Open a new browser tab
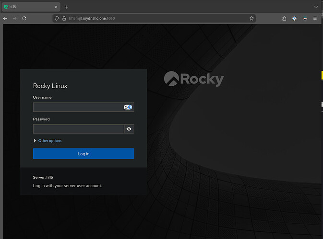The image size is (323, 239). pos(66,7)
